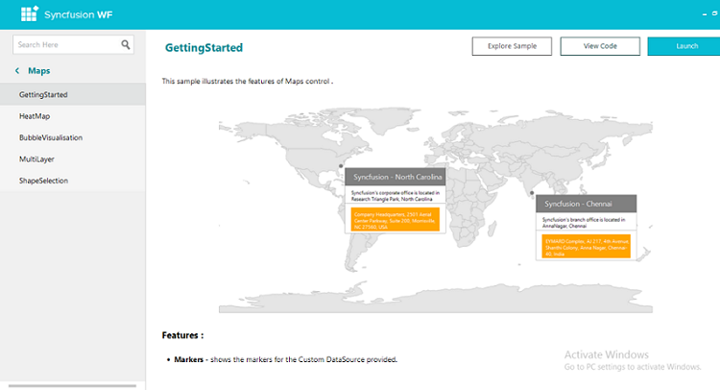Click the branch office description in Chennai popup
720x390 pixels.
click(584, 223)
